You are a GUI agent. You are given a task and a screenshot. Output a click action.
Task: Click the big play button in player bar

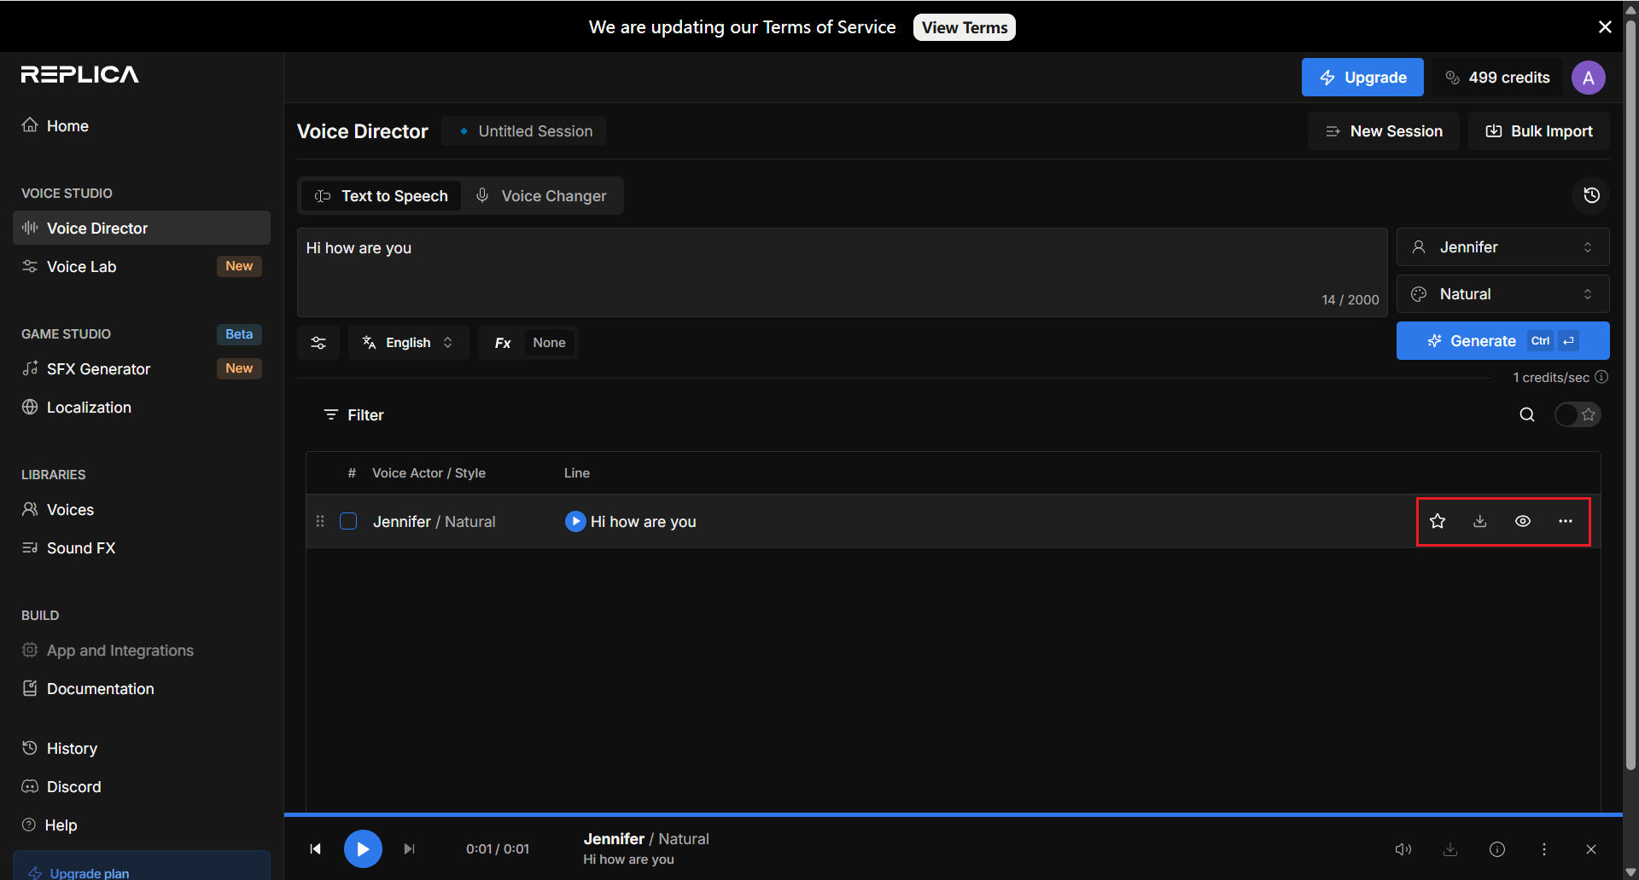(363, 848)
